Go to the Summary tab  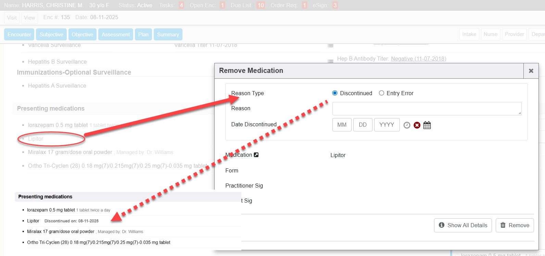point(168,35)
